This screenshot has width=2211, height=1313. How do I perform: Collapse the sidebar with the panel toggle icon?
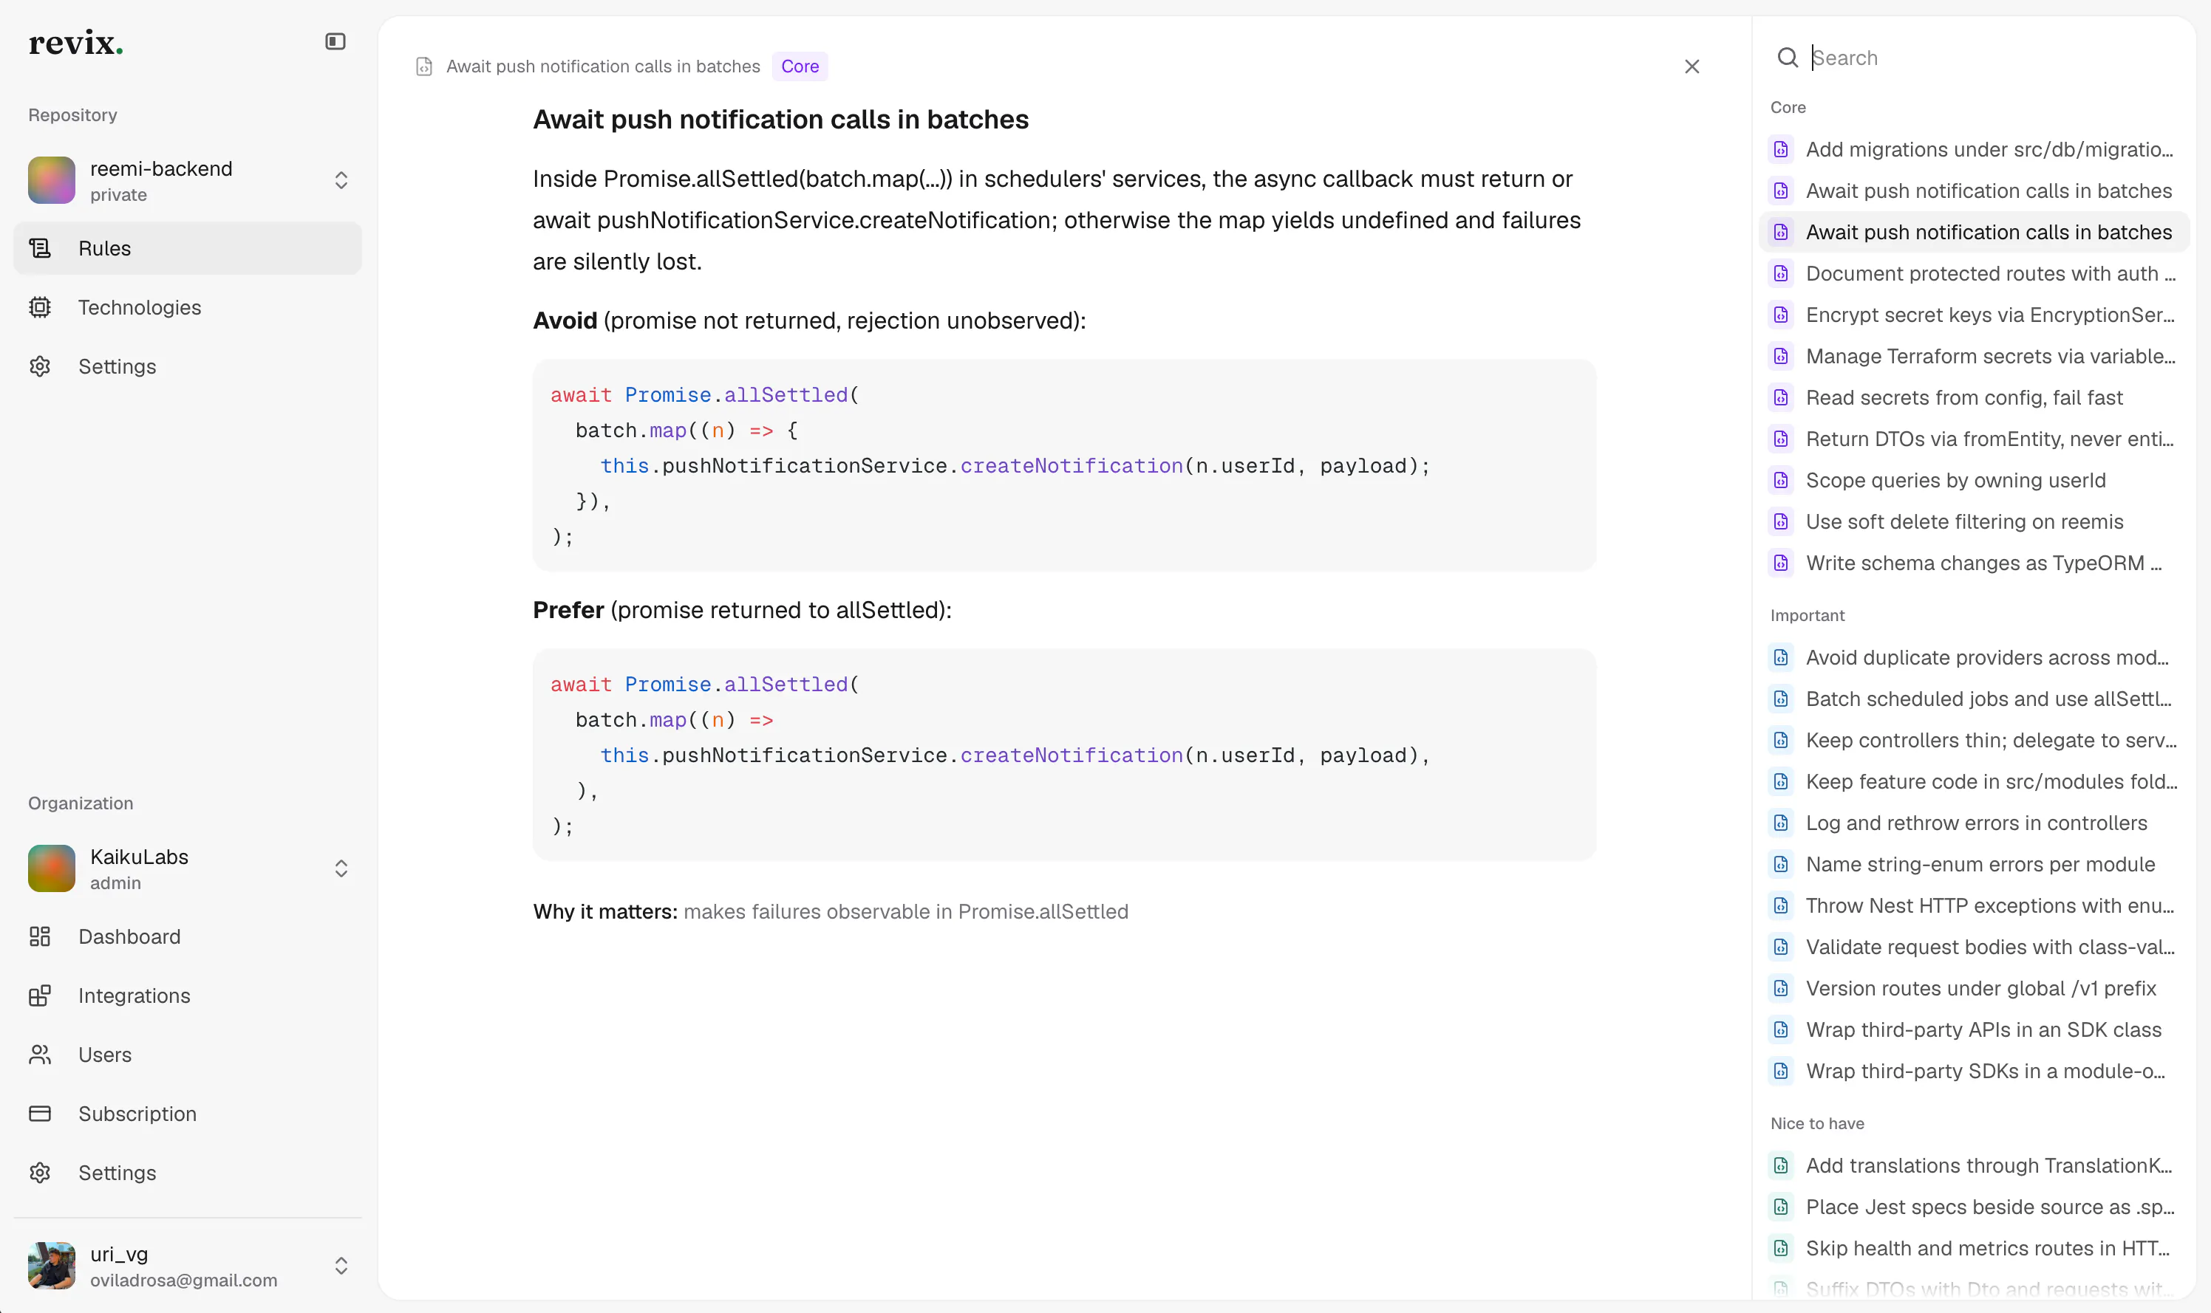pyautogui.click(x=335, y=41)
